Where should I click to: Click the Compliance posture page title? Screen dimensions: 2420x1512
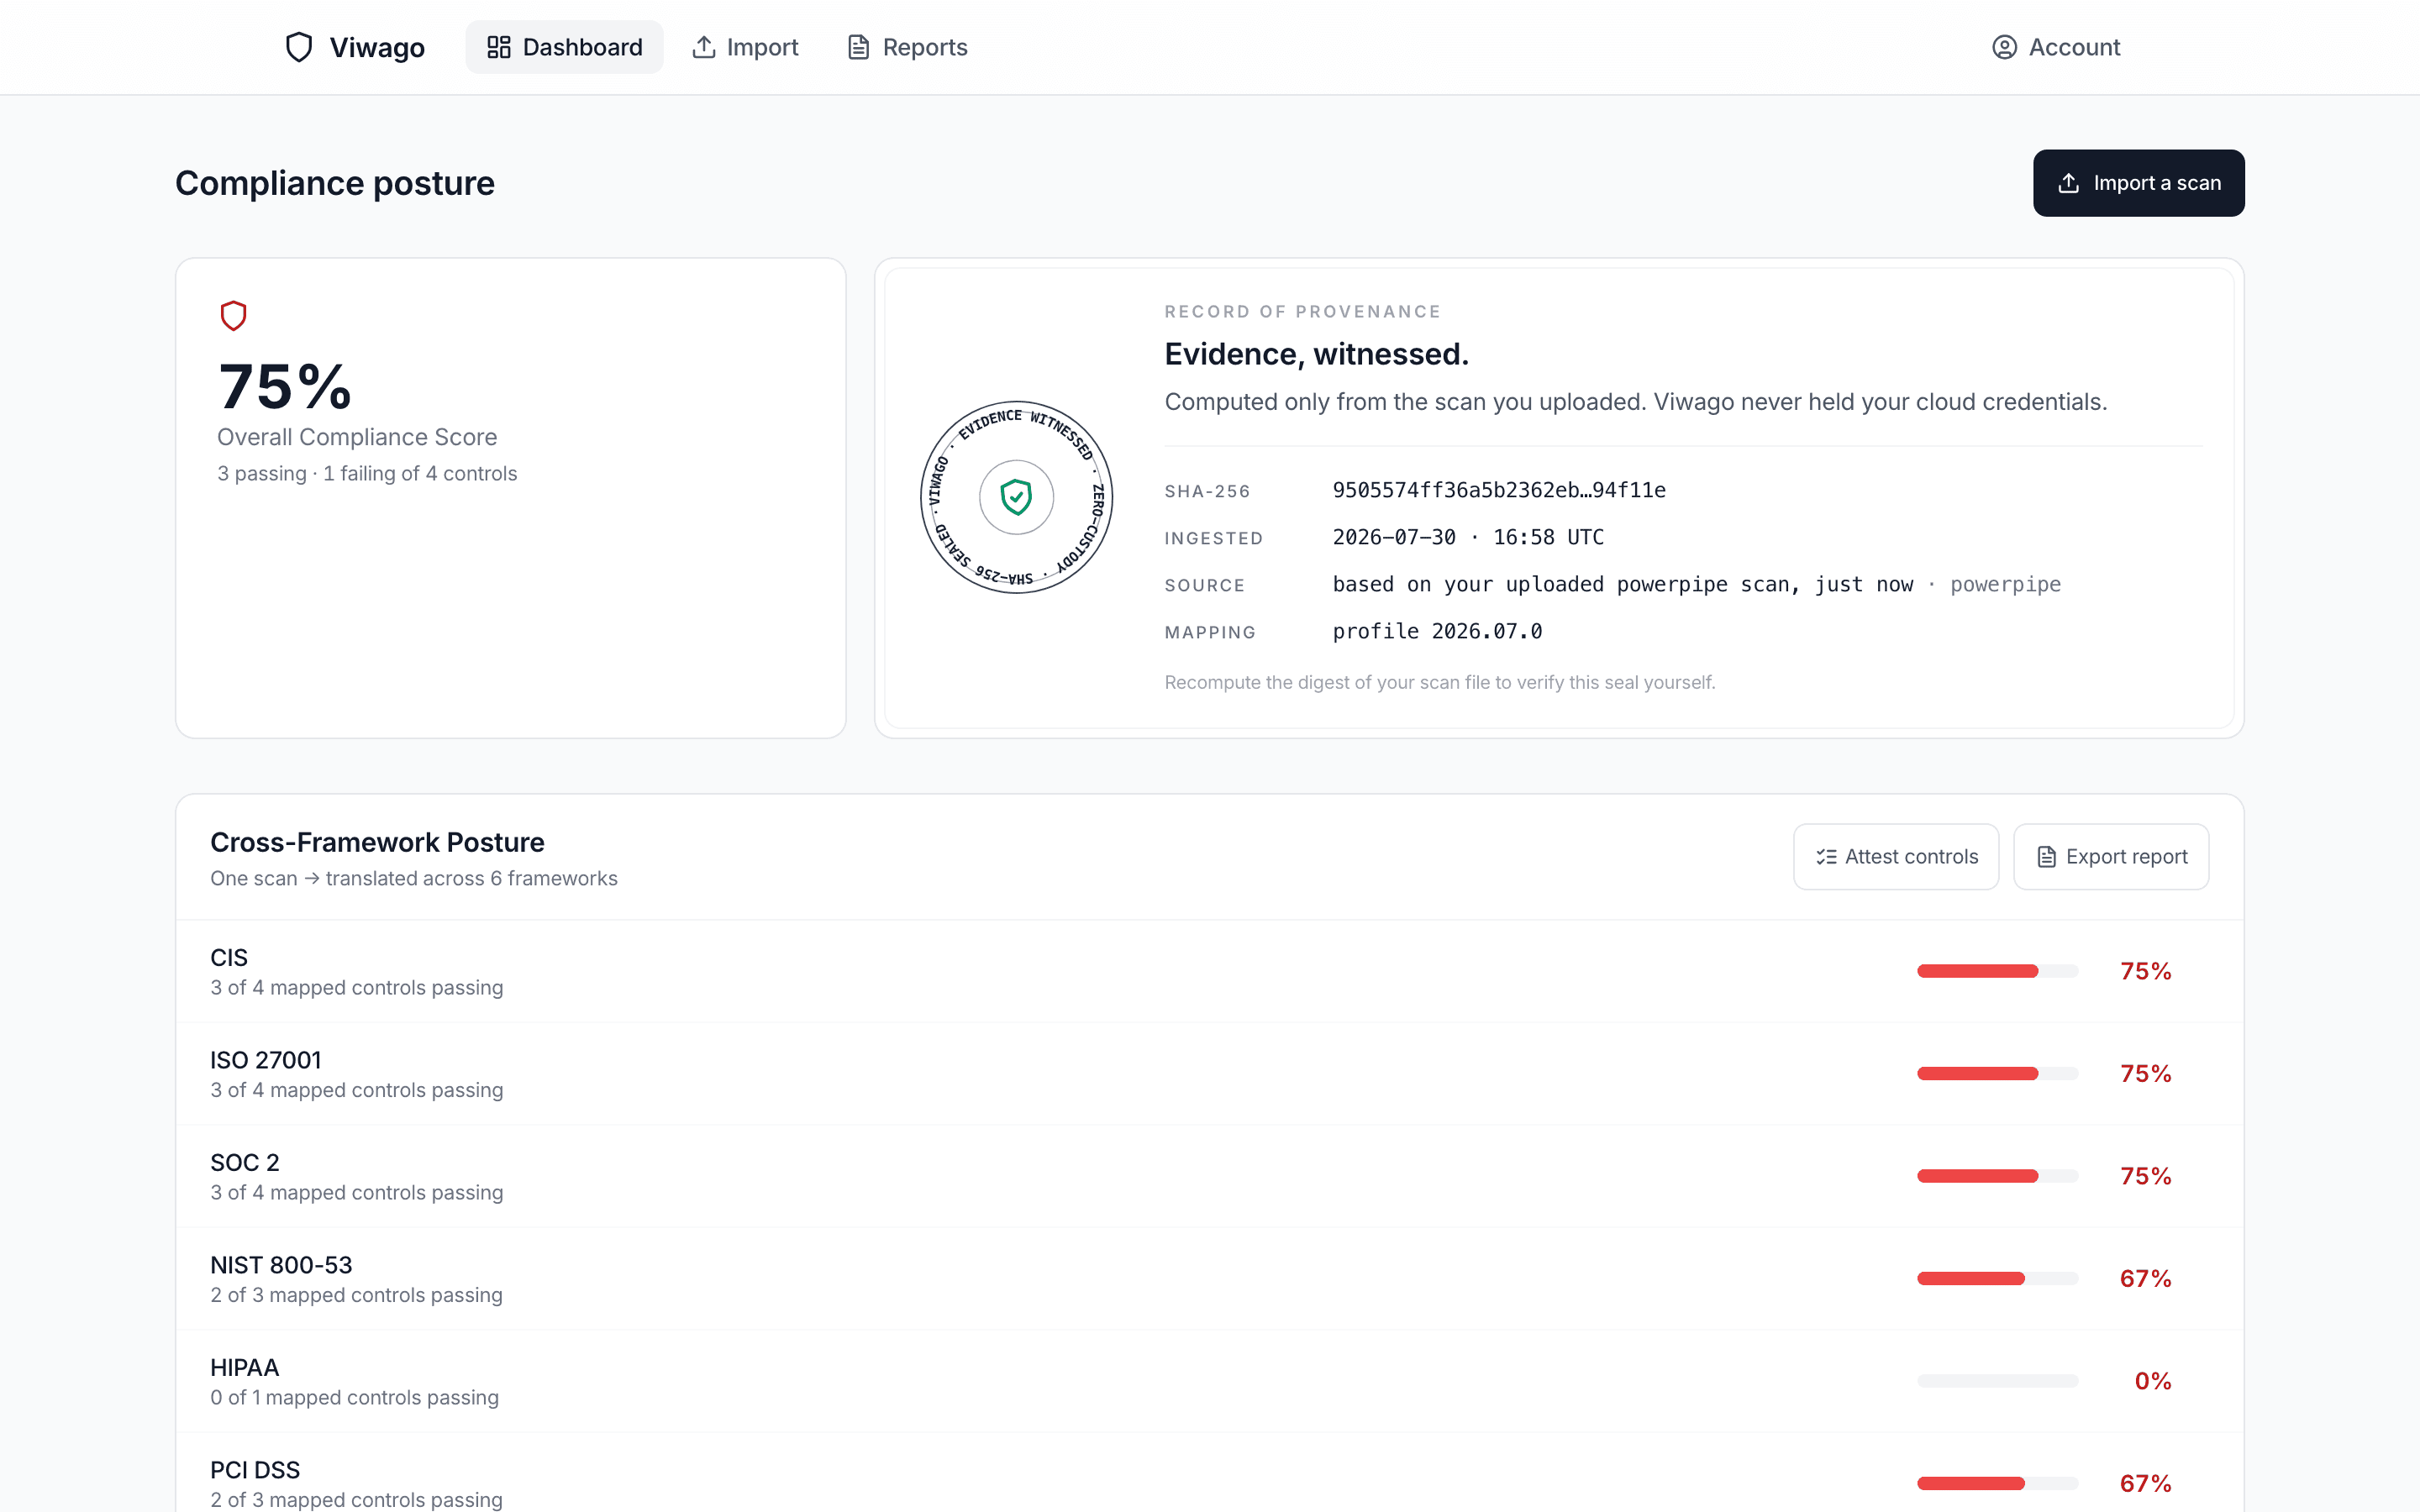[335, 183]
